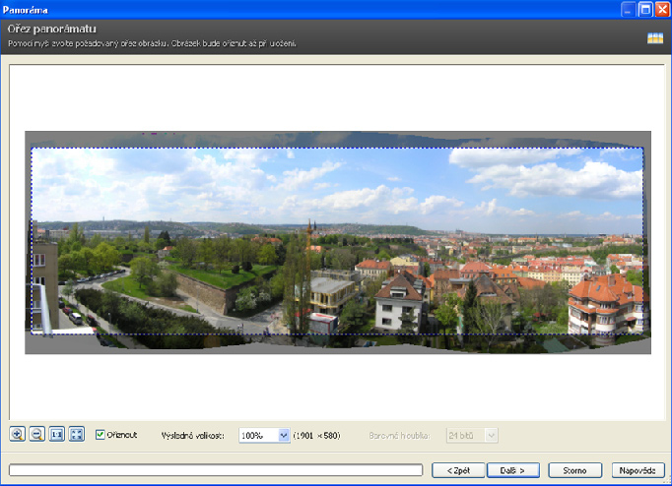Image resolution: width=672 pixels, height=486 pixels.
Task: Close the Panoráma window
Action: (x=662, y=10)
